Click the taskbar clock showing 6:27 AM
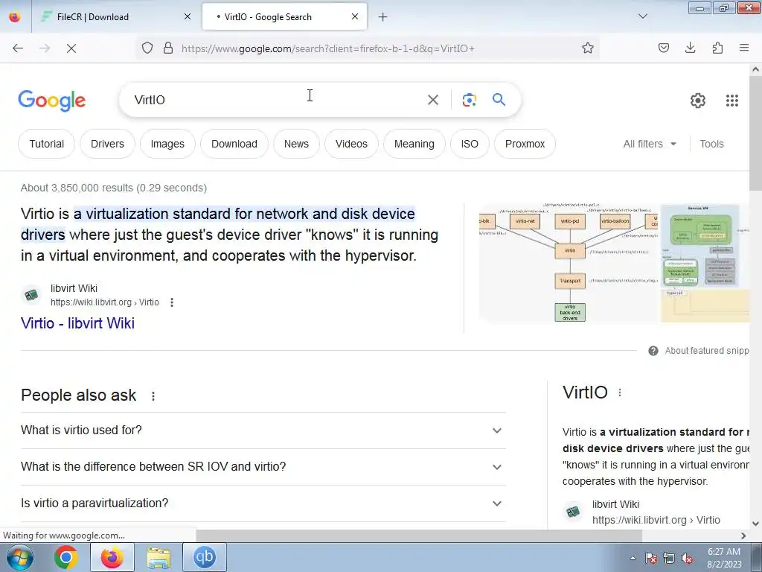762x572 pixels. [724, 558]
